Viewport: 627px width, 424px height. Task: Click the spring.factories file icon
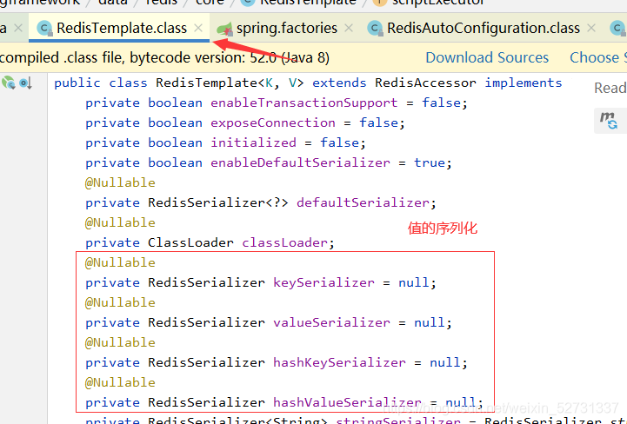pos(224,29)
